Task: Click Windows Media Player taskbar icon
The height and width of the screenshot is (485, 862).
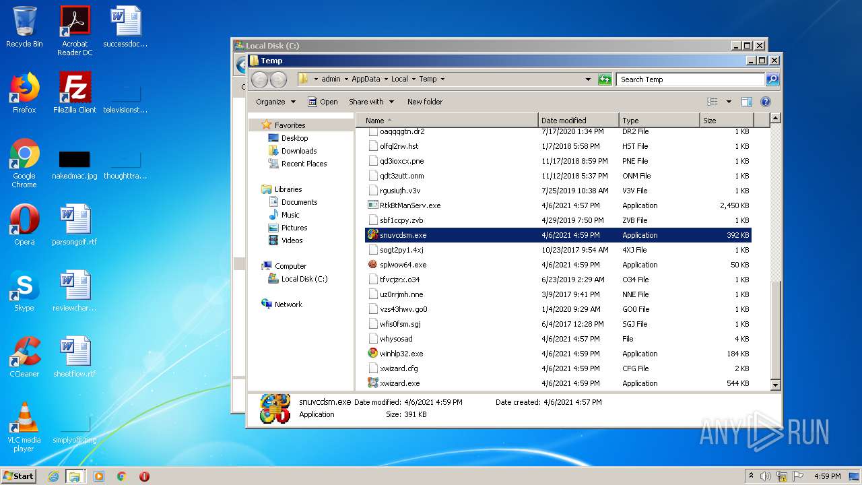Action: (x=99, y=476)
